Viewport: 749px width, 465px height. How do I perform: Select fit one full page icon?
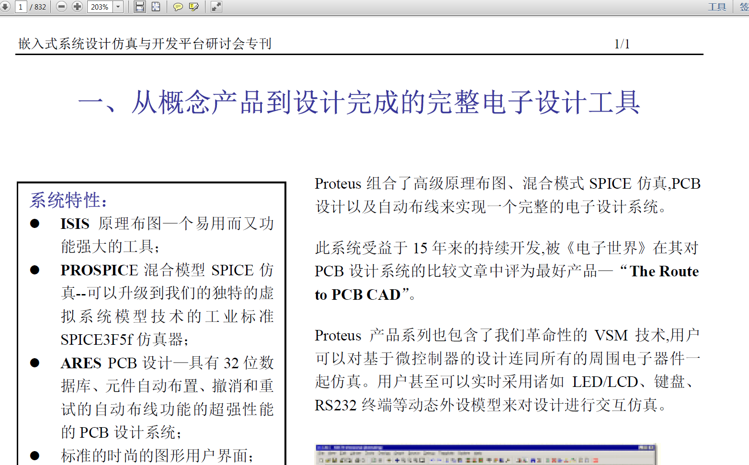click(x=156, y=7)
